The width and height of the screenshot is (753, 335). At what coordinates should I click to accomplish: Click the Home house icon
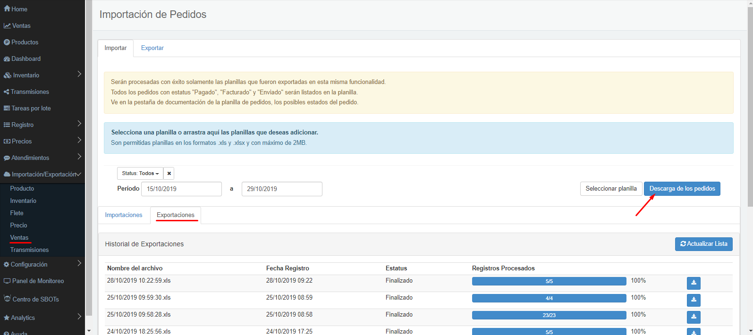[x=7, y=9]
